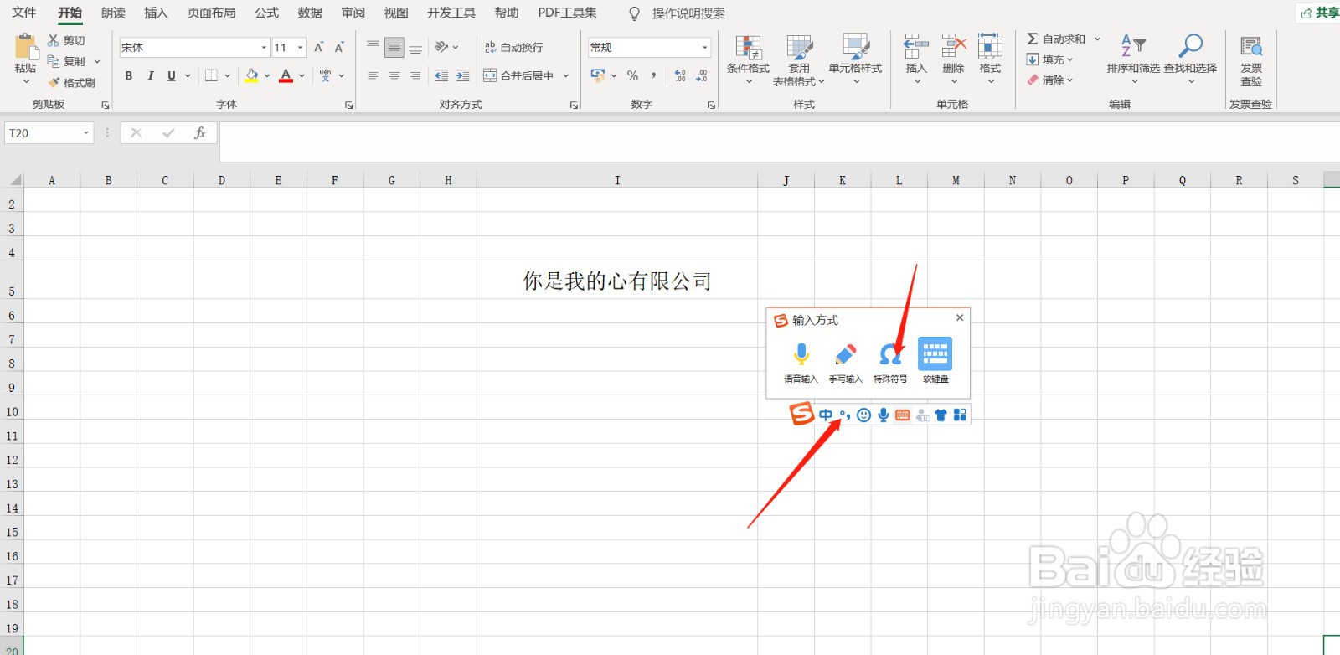Screen dimensions: 1340x655
Task: Toggle Italic formatting
Action: click(150, 75)
